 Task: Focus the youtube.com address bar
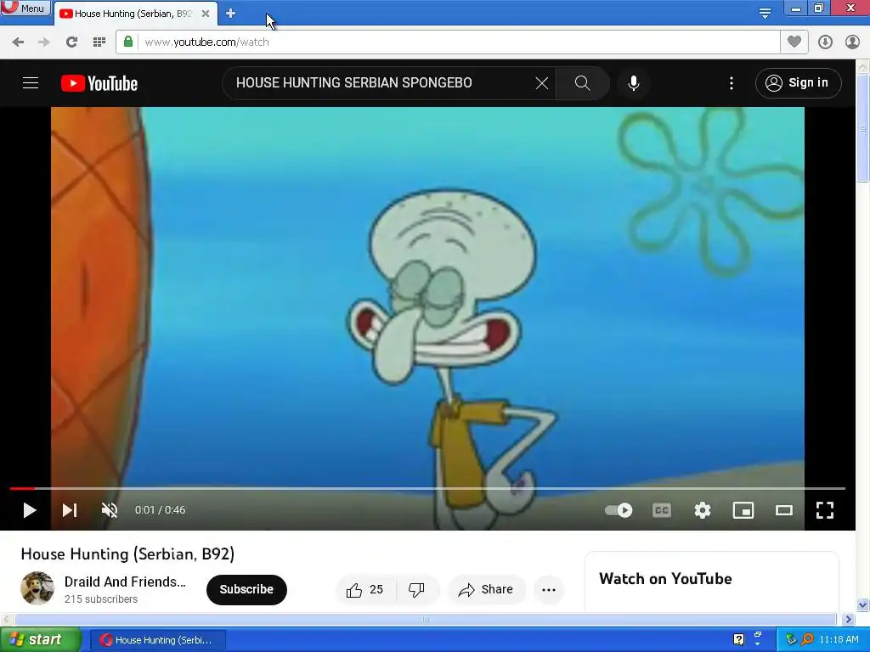pos(458,42)
